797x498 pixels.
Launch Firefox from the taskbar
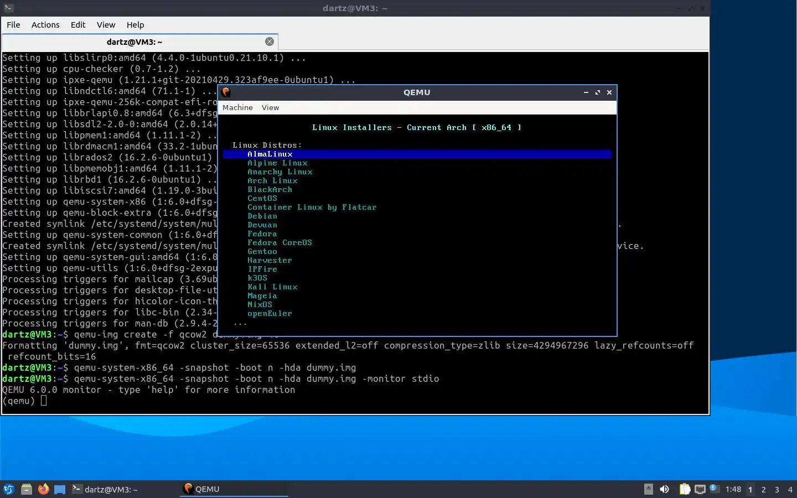tap(43, 489)
